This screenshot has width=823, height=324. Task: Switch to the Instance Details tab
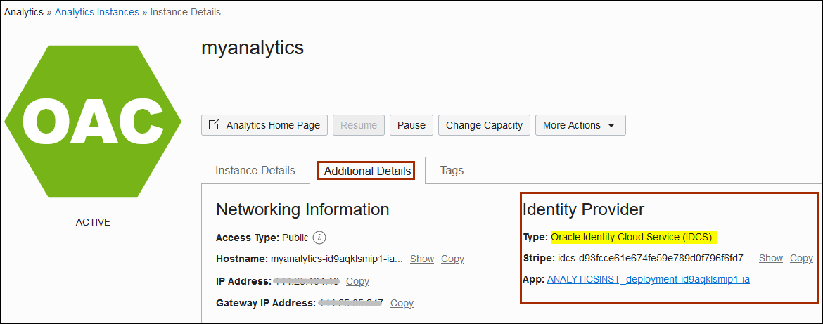click(255, 170)
